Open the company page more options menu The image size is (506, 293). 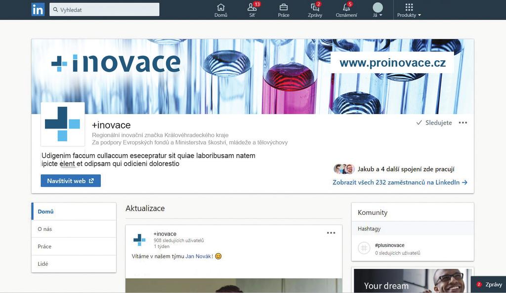pyautogui.click(x=463, y=123)
